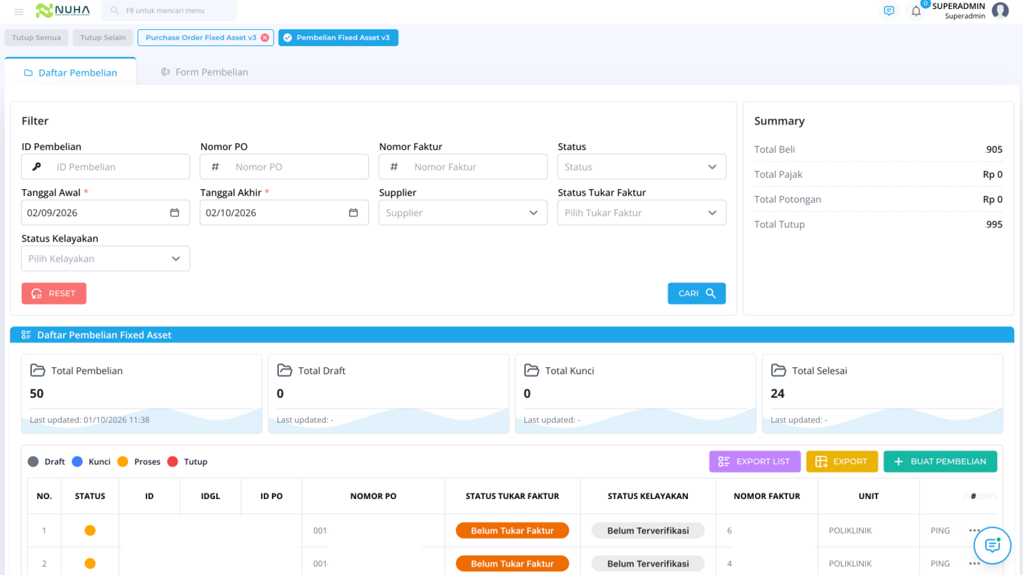Screen dimensions: 1023x575
Task: Open the Tanggal Awal calendar picker
Action: coord(175,213)
